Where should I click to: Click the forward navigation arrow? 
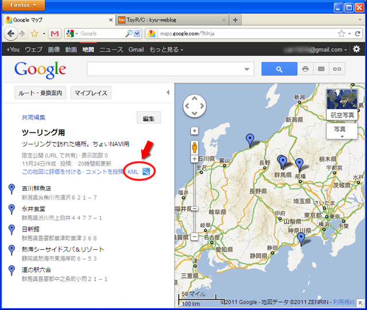(x=22, y=34)
